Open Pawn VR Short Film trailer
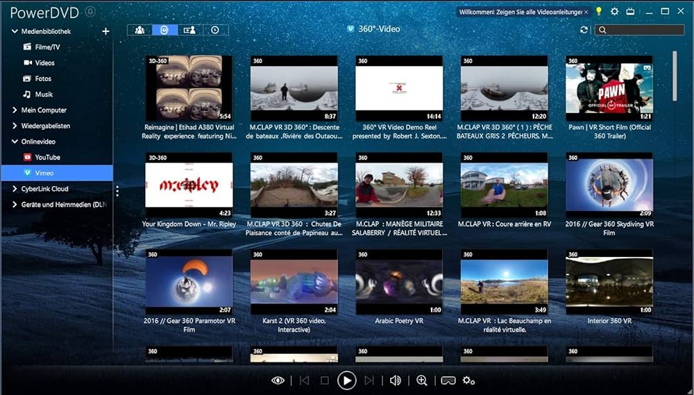This screenshot has height=395, width=694. pos(609,89)
